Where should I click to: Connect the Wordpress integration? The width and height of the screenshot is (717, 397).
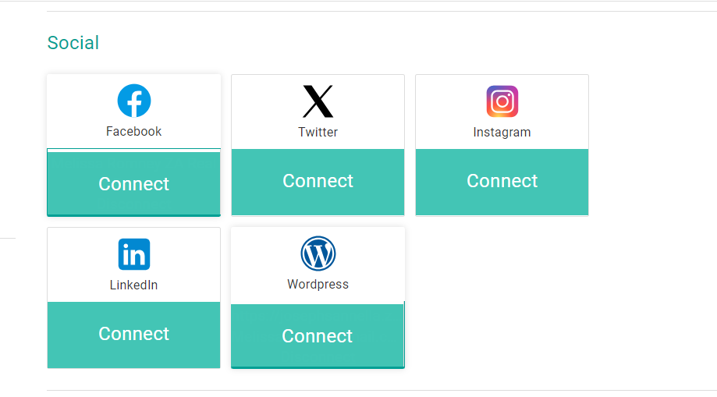(318, 336)
